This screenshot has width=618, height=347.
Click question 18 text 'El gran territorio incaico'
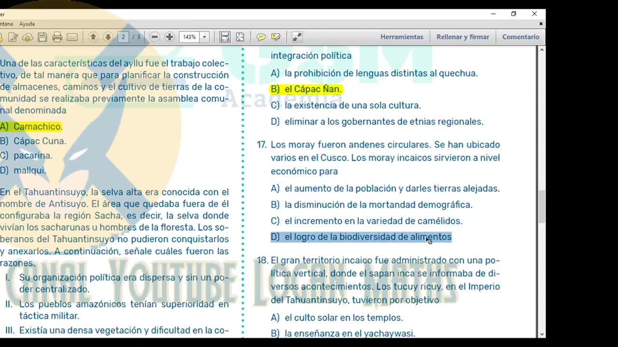tap(322, 260)
